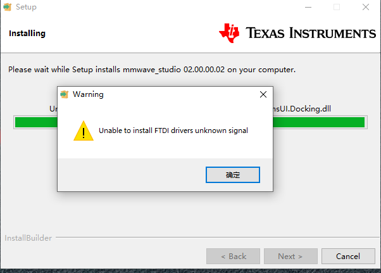The height and width of the screenshot is (273, 381).
Task: Click the FTDI drivers warning message
Action: (x=173, y=130)
